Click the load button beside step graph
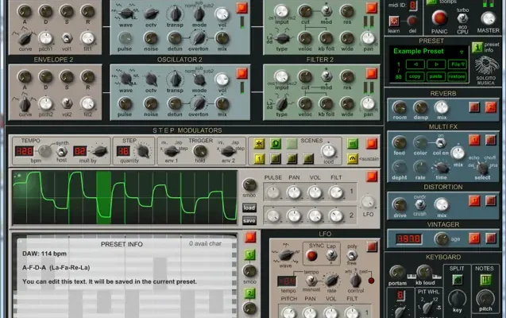506x318 pixels. [249, 208]
